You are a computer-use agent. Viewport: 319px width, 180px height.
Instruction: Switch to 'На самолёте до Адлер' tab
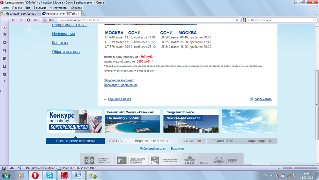20,13
